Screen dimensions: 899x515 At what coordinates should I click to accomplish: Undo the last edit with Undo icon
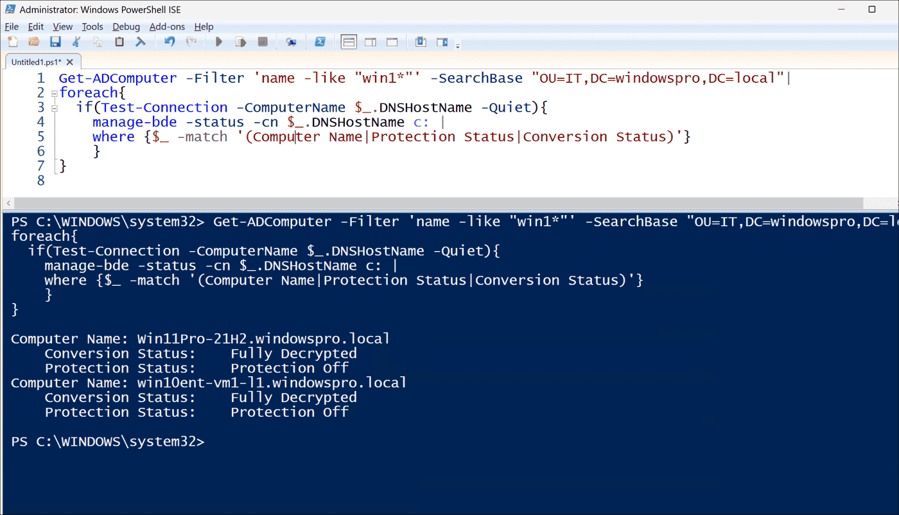[168, 41]
